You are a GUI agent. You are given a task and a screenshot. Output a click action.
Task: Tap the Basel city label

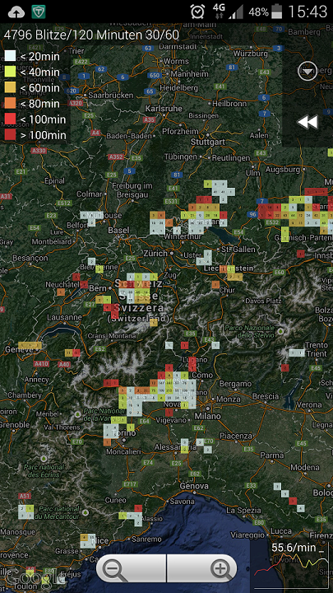118,230
